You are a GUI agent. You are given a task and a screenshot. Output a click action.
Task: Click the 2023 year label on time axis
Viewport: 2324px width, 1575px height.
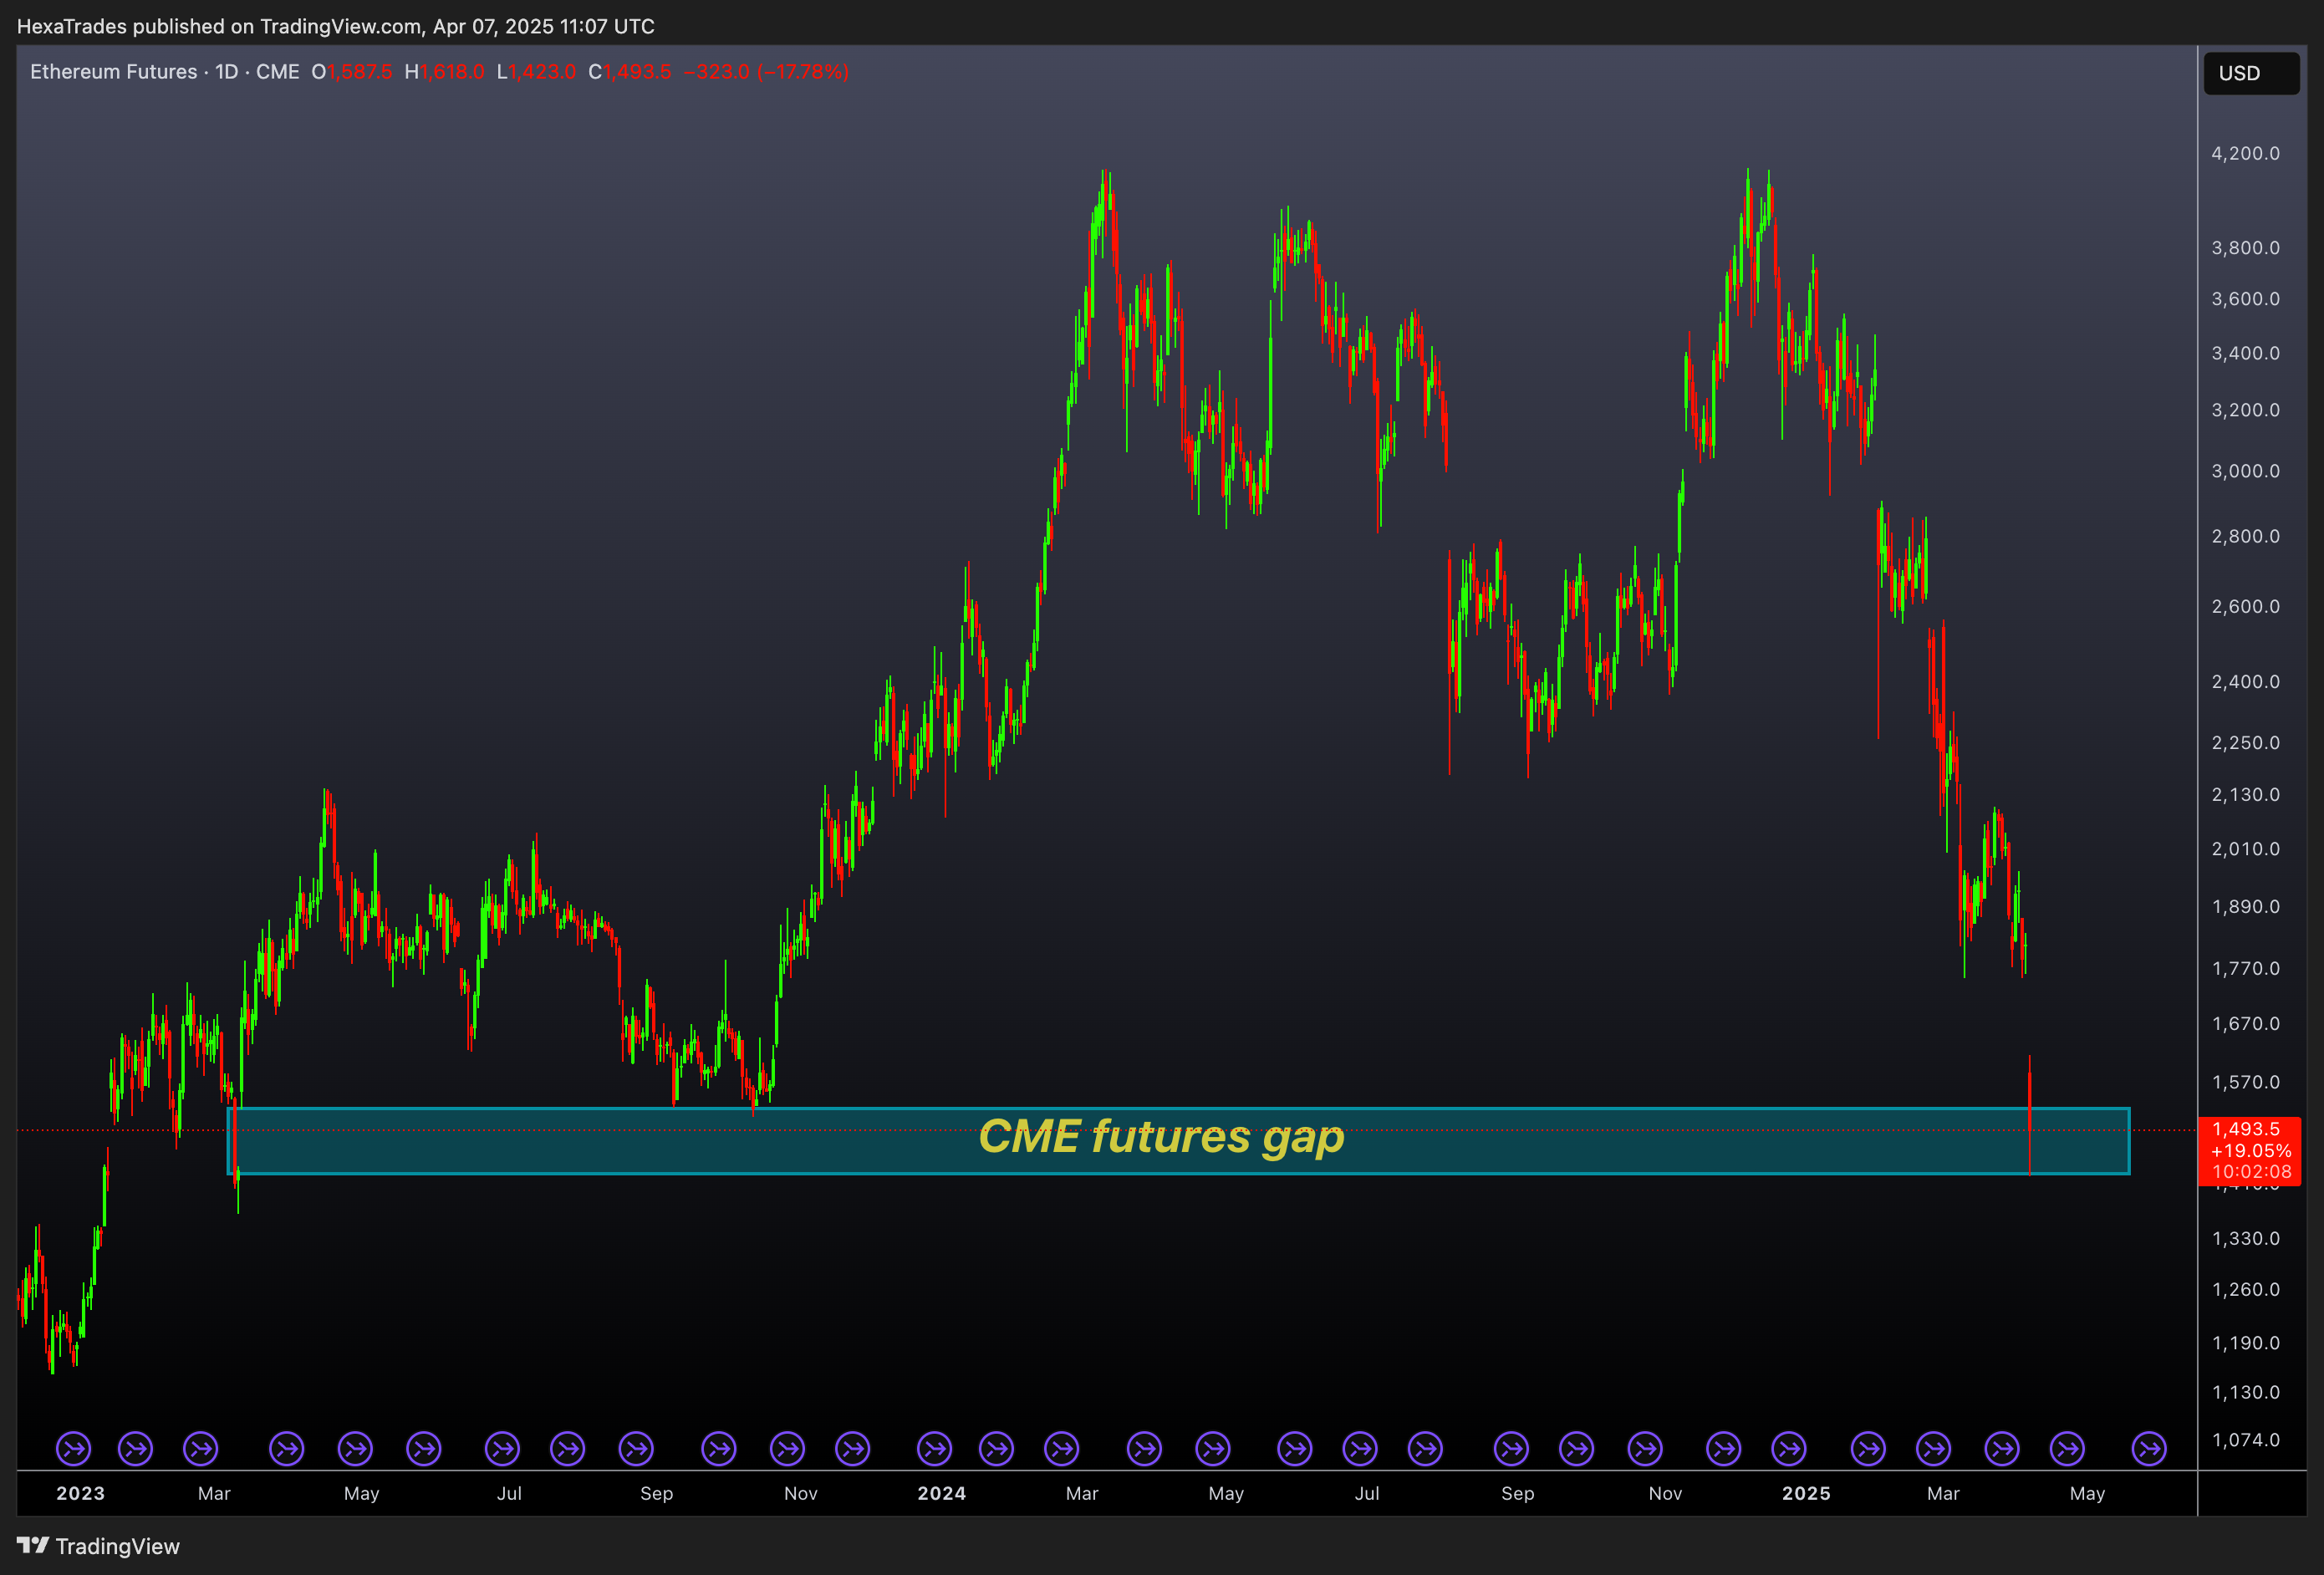(80, 1493)
